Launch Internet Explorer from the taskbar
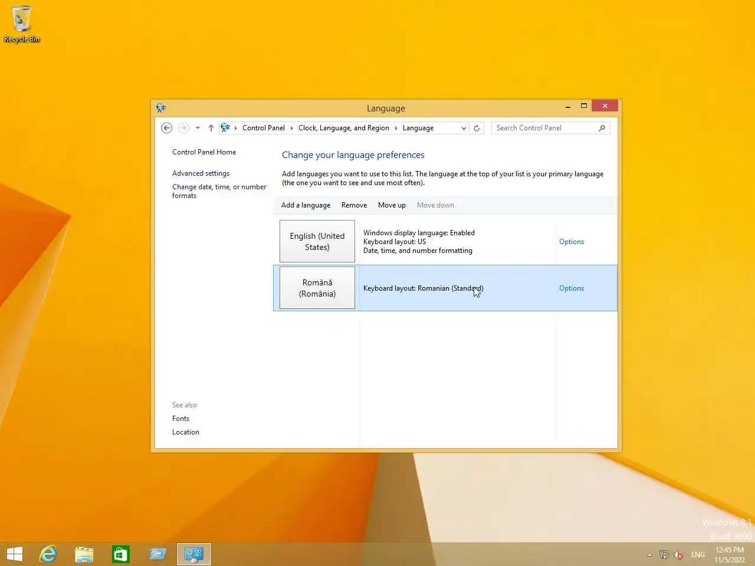 [x=48, y=554]
